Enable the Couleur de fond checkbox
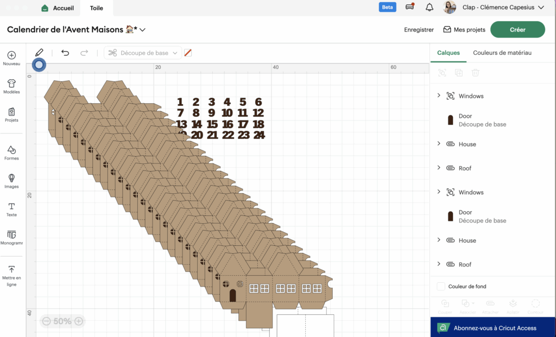This screenshot has height=337, width=556. tap(441, 286)
